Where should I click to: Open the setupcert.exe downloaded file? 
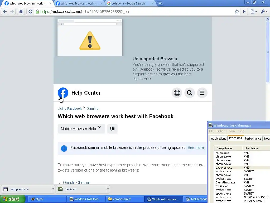coord(26,189)
